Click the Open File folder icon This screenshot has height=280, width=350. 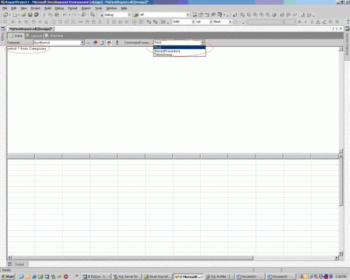24,15
